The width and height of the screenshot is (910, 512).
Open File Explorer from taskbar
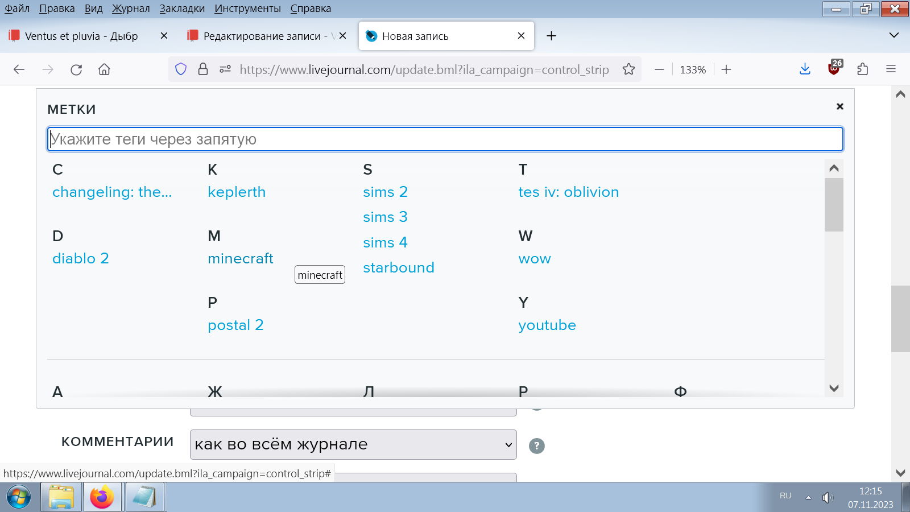click(61, 497)
